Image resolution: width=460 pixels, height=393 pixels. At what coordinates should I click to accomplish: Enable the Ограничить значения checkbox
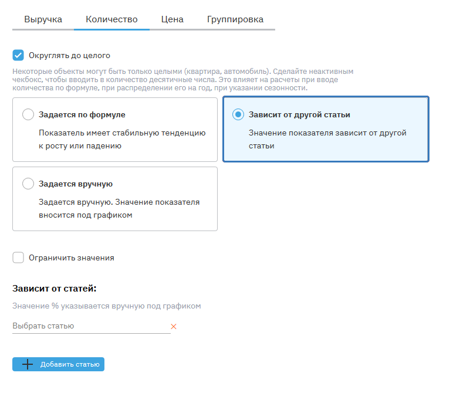point(18,258)
